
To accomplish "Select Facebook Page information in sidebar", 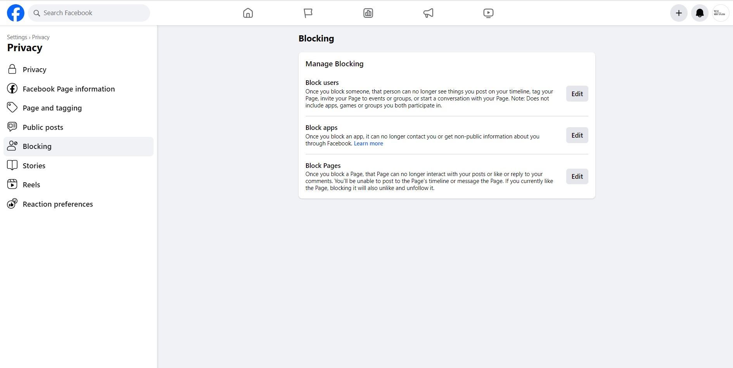I will tap(68, 88).
